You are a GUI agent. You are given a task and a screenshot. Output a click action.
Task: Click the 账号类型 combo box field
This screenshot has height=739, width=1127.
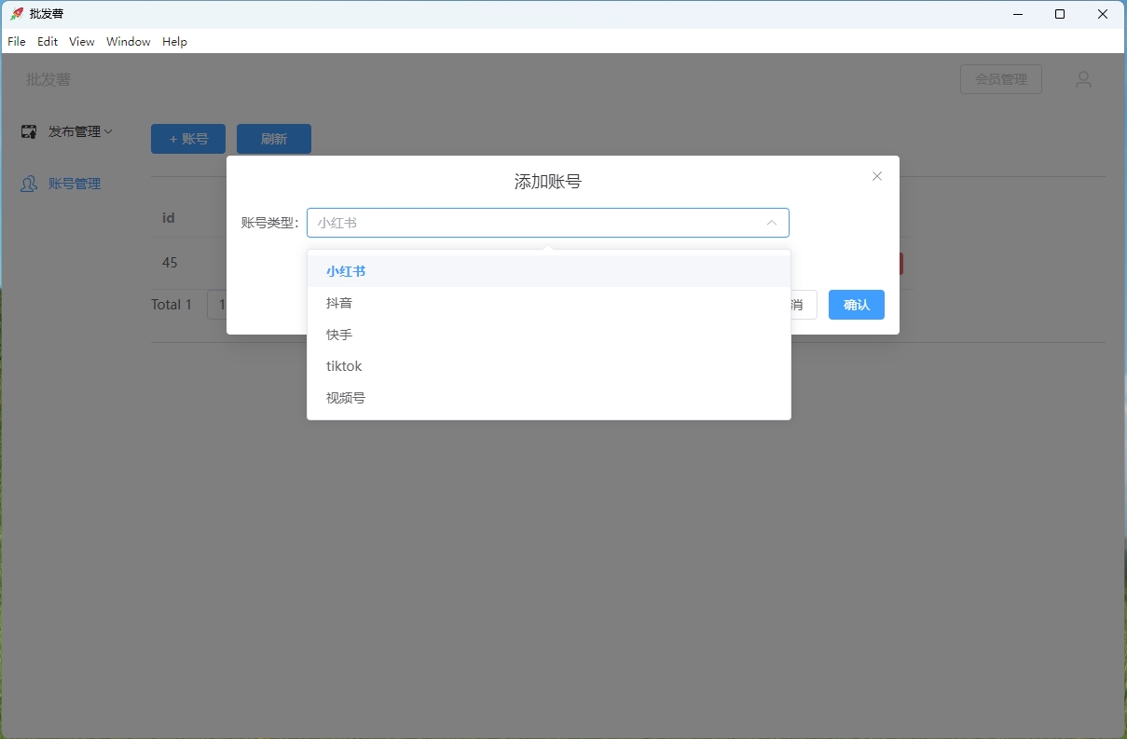click(548, 223)
